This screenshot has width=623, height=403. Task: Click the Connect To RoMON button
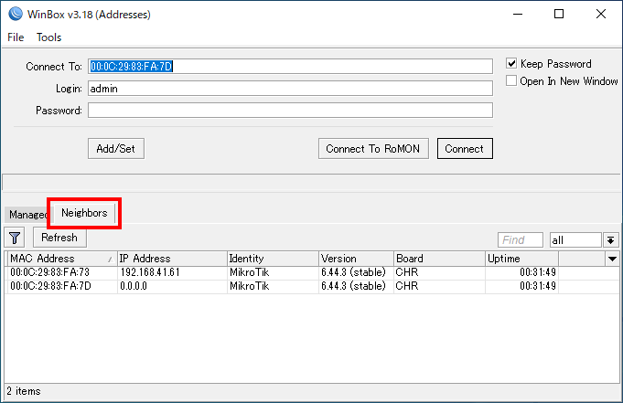(x=373, y=149)
